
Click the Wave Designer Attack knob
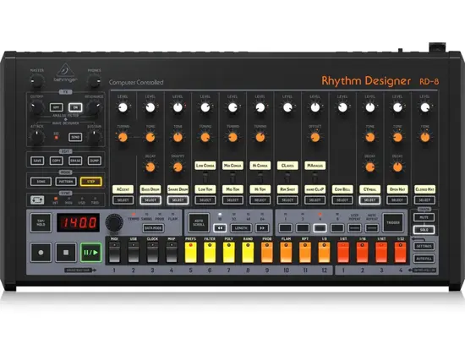pos(36,137)
